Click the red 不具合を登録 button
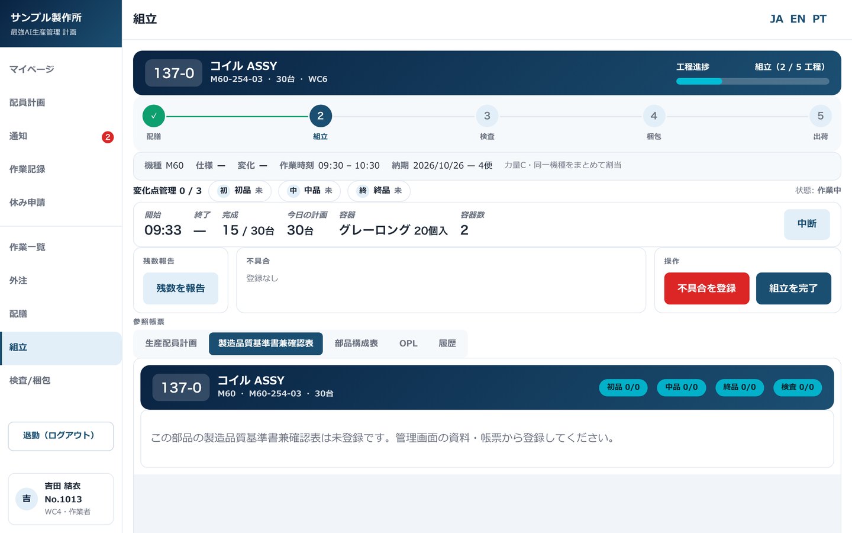Viewport: 852px width, 533px height. (x=707, y=288)
